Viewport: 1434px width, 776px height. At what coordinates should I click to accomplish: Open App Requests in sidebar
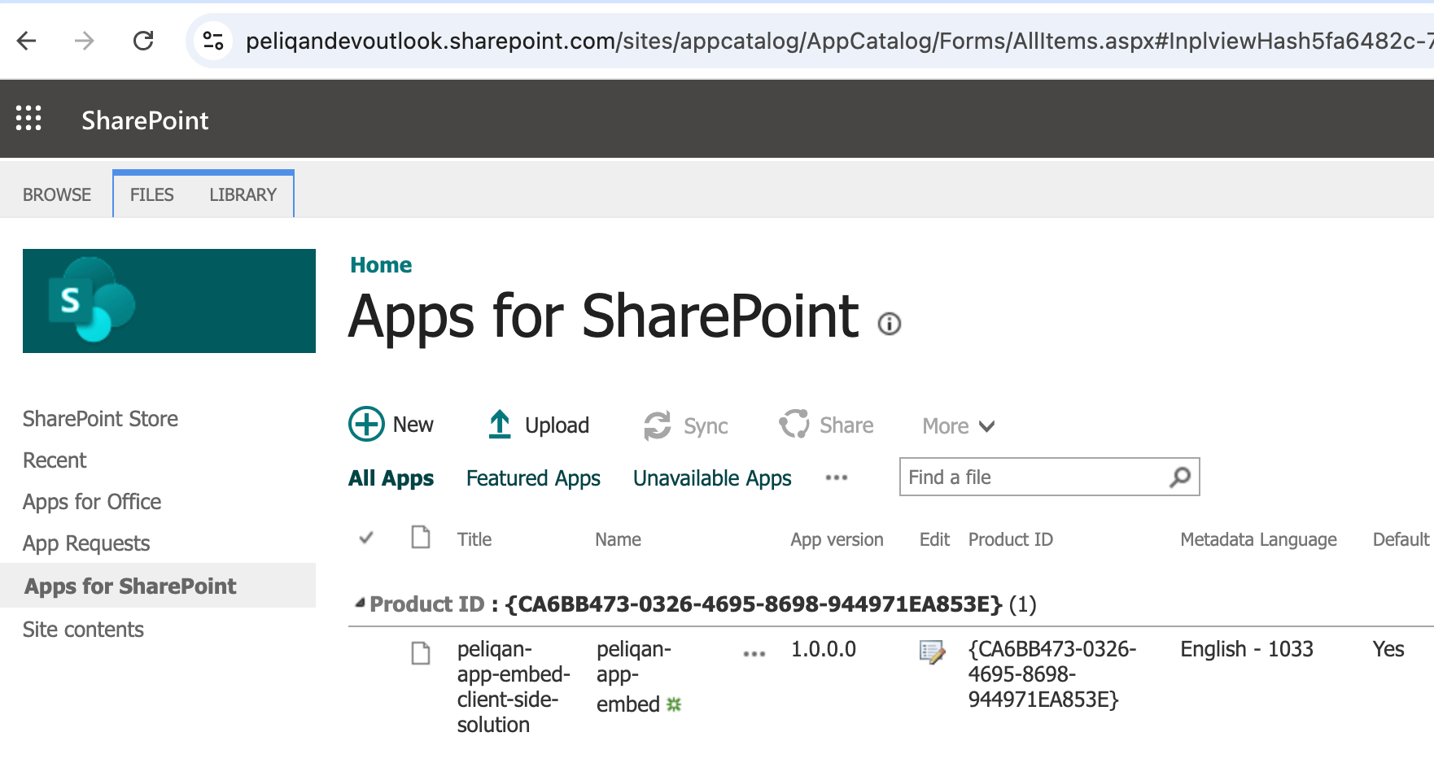pyautogui.click(x=86, y=543)
